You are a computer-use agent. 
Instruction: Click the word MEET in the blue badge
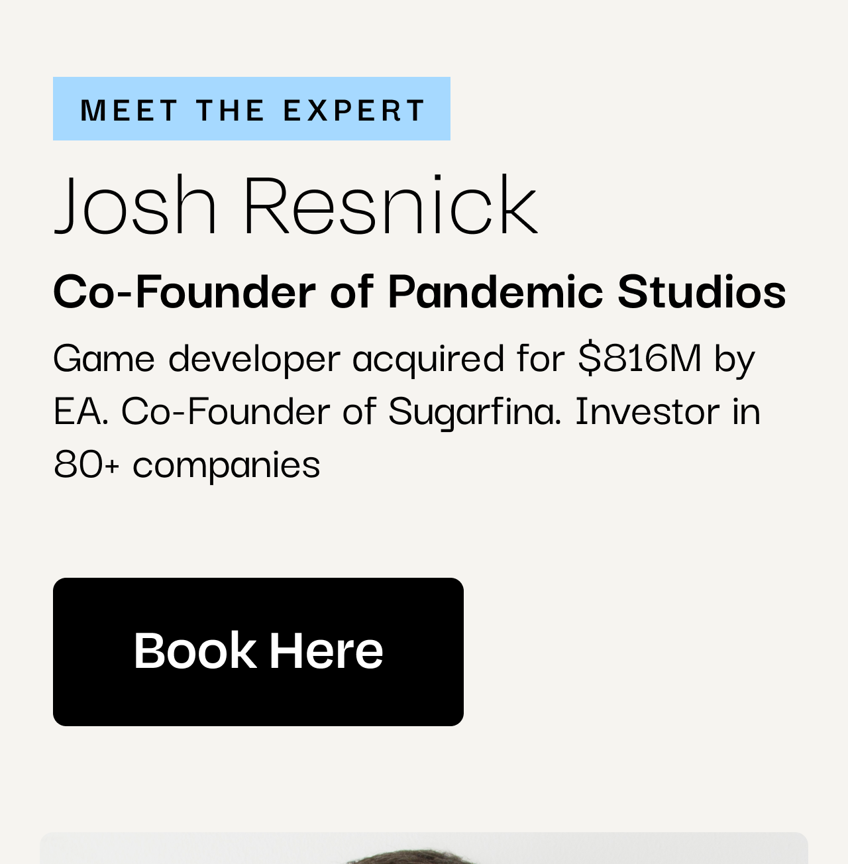[129, 110]
